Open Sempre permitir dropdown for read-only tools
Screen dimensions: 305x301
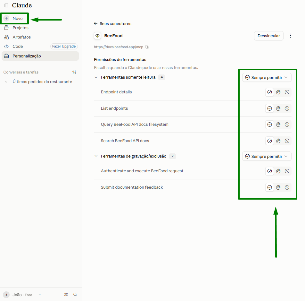pos(267,77)
